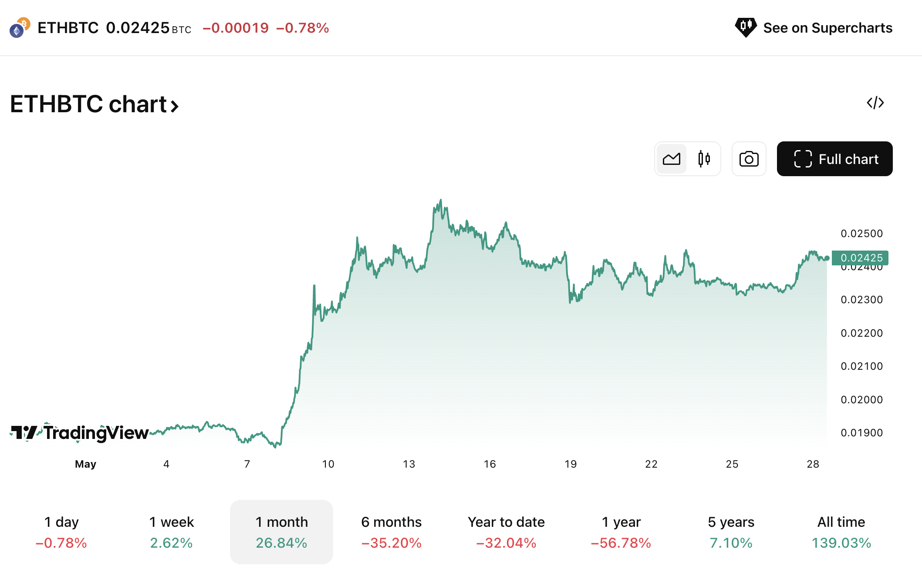Select the 5 years range
The height and width of the screenshot is (579, 922).
coord(731,532)
